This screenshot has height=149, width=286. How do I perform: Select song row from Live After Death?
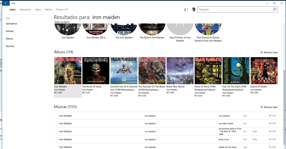click(x=166, y=123)
